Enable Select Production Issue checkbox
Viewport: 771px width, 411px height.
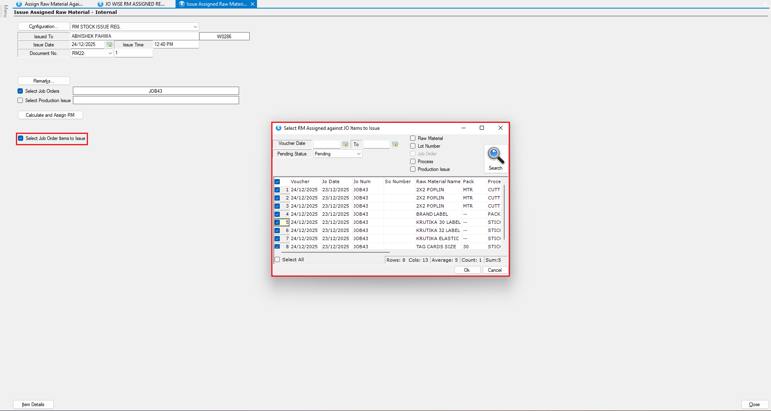tap(20, 101)
